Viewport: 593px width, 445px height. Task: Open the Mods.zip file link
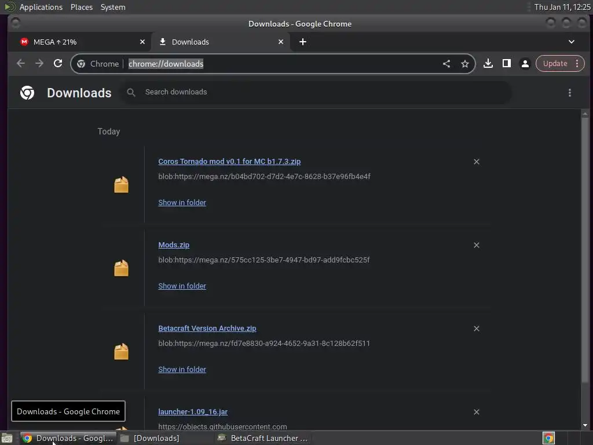tap(174, 245)
